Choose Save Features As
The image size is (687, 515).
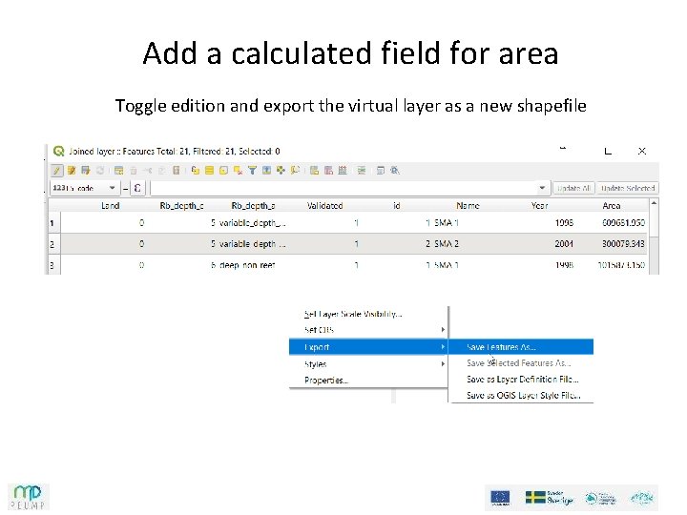click(521, 347)
